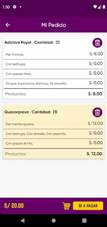This screenshot has width=107, height=227.
Task: Remove Quesorpresa using trash icon
Action: click(97, 112)
